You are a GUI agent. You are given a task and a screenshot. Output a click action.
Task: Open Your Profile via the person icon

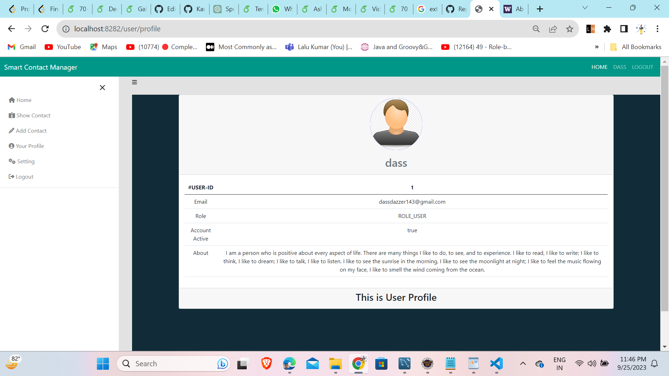click(x=12, y=146)
